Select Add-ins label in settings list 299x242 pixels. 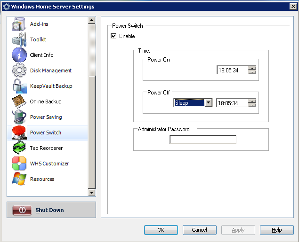[x=39, y=24]
